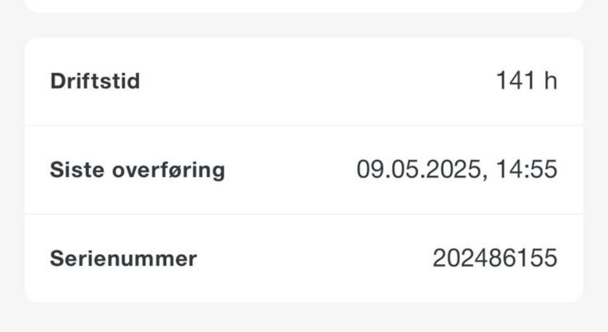Open the Serienummer row
The height and width of the screenshot is (332, 608).
point(304,258)
